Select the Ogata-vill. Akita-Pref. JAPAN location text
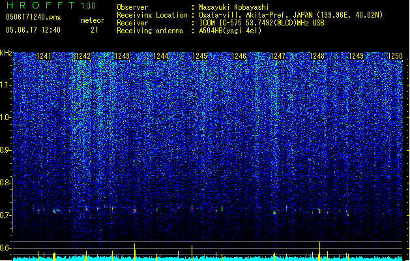The width and height of the screenshot is (410, 261). pos(291,15)
